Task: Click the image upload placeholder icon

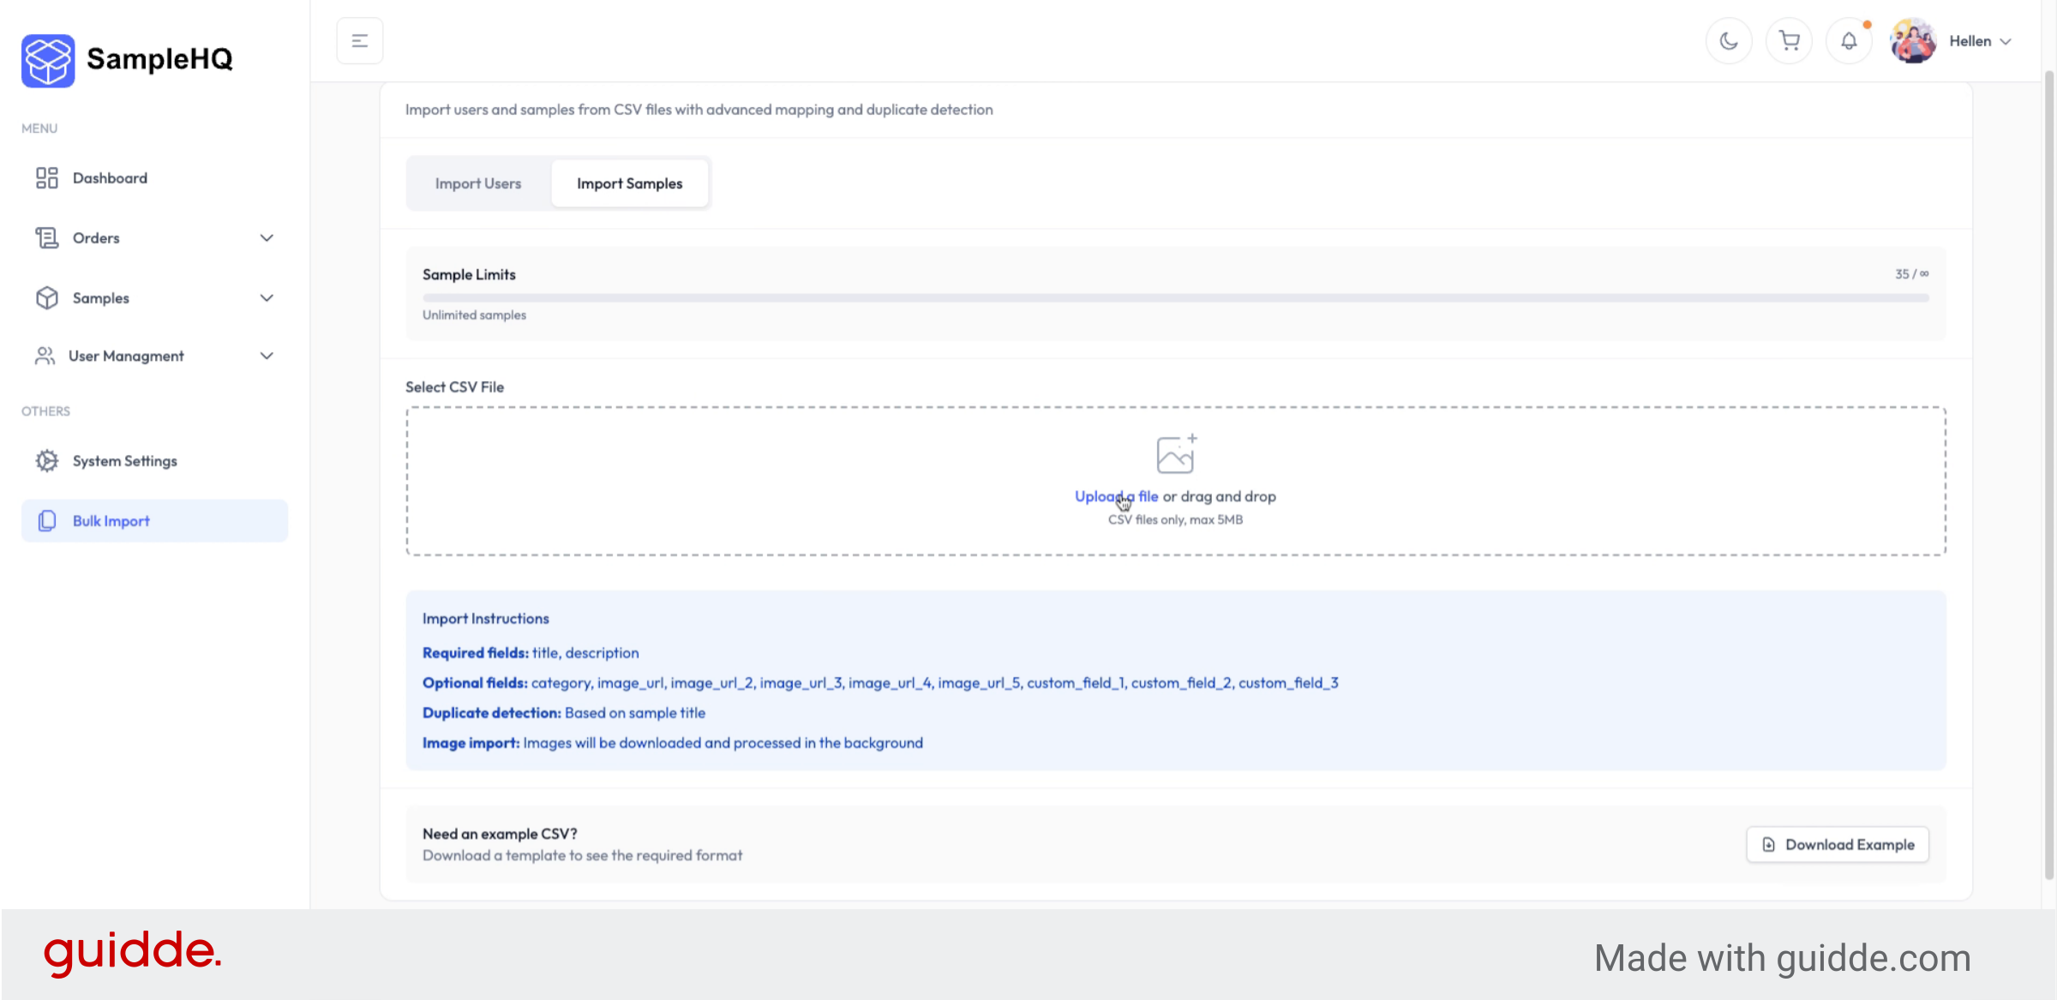Action: [x=1175, y=453]
